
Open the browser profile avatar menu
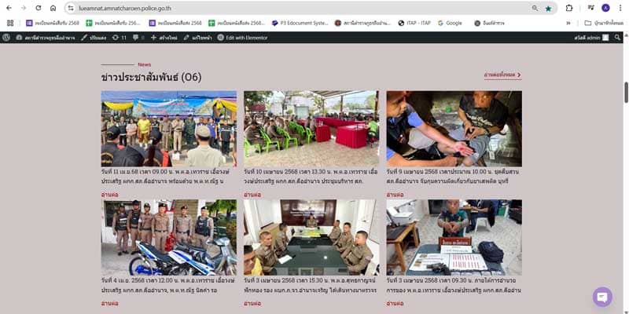pyautogui.click(x=605, y=8)
